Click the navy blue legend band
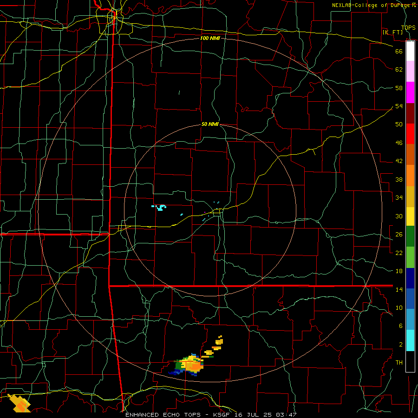 point(410,278)
